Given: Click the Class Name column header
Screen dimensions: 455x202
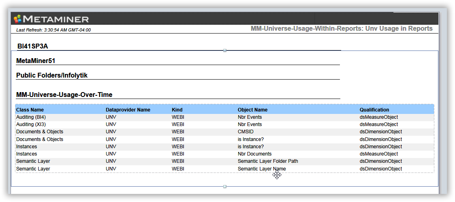Looking at the screenshot, I should (x=30, y=110).
